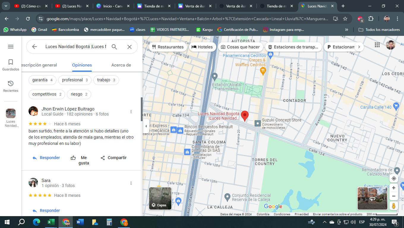Toggle the 'competitivos' review filter chip
This screenshot has height=228, width=404.
coord(47,94)
